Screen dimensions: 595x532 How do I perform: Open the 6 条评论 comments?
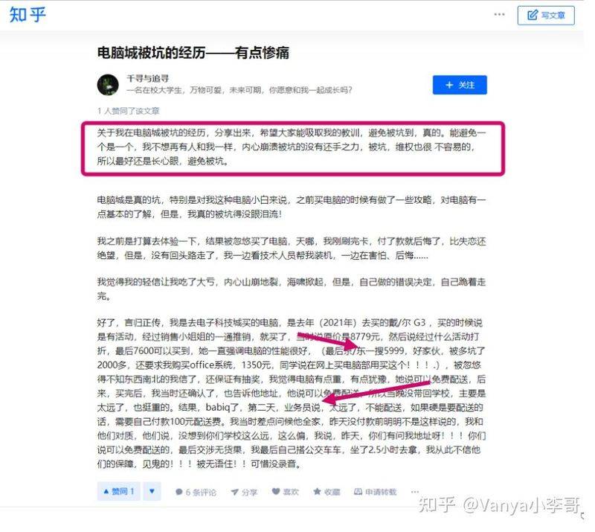[196, 492]
